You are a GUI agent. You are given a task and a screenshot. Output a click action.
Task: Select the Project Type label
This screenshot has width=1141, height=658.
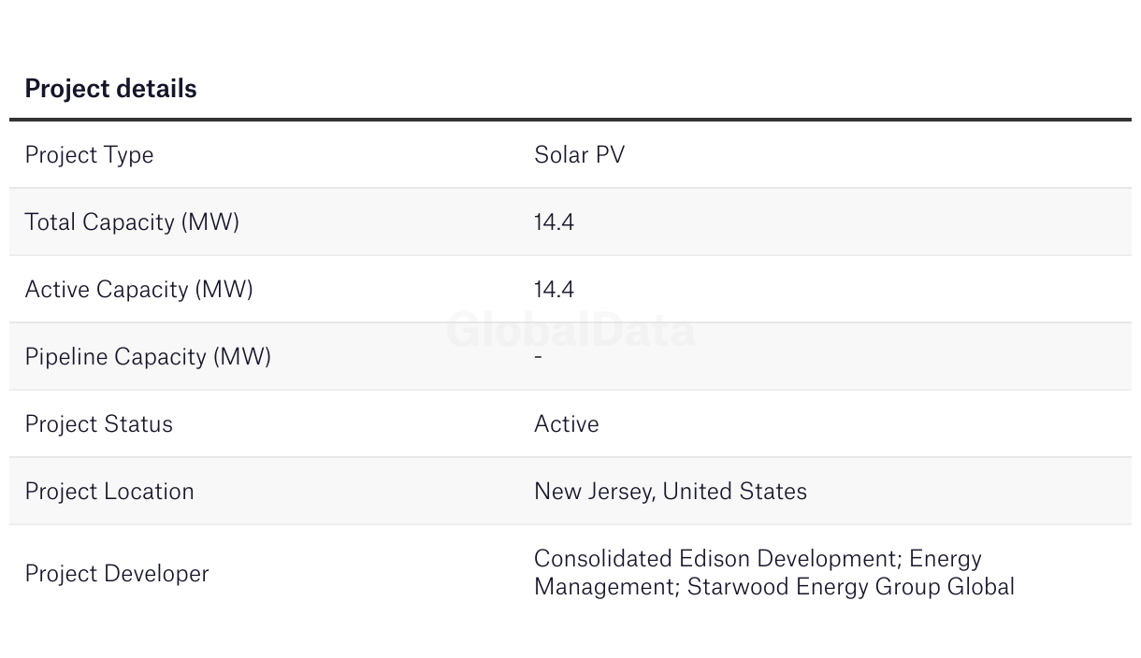click(x=89, y=155)
